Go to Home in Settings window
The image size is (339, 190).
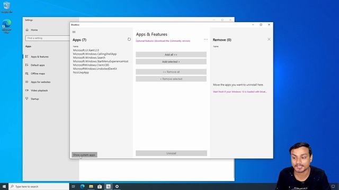click(x=34, y=30)
